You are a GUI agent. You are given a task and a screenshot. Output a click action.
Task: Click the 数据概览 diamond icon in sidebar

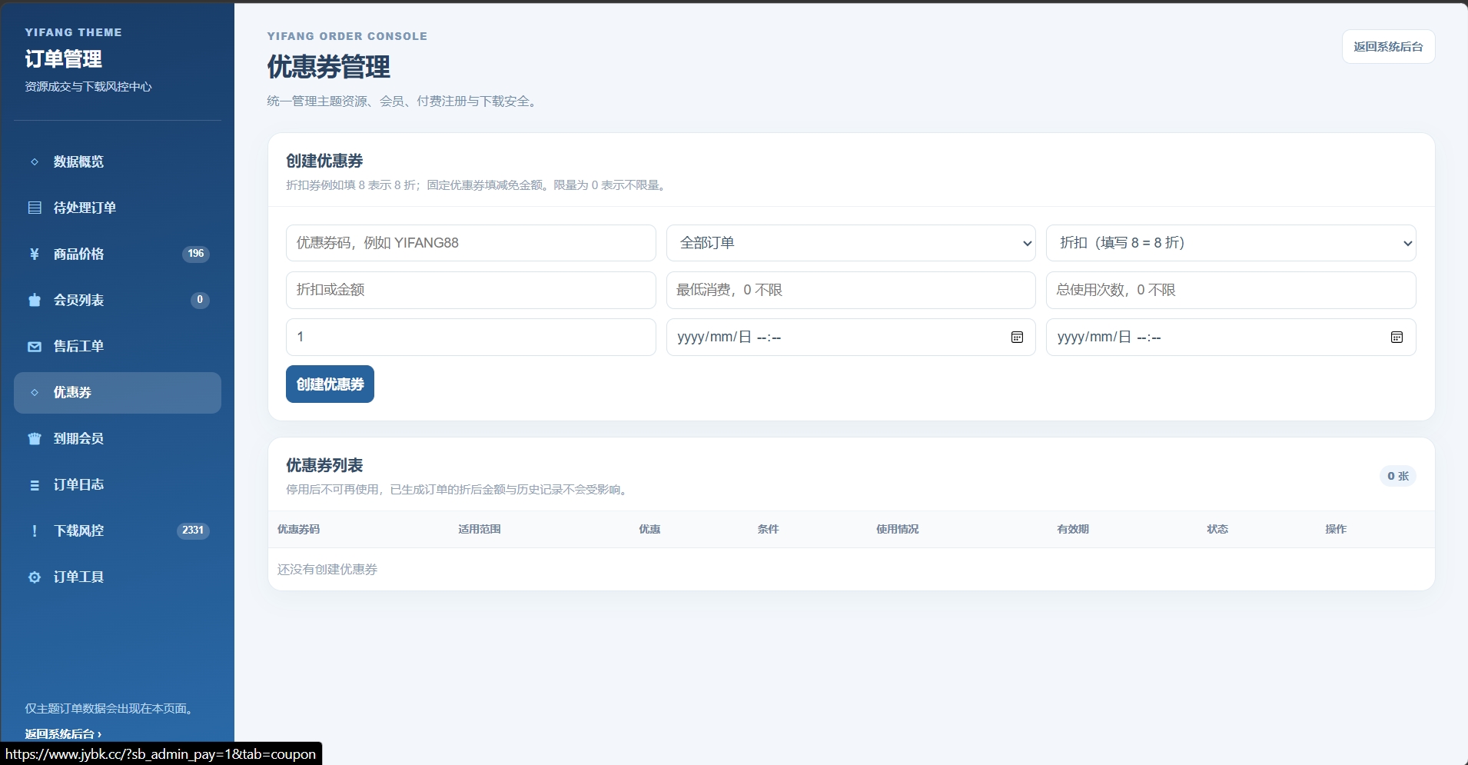35,161
